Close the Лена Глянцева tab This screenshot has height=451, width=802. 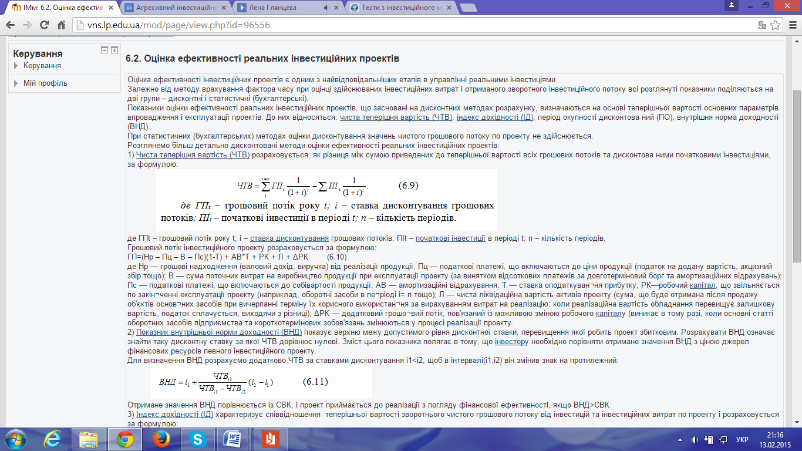click(x=336, y=8)
